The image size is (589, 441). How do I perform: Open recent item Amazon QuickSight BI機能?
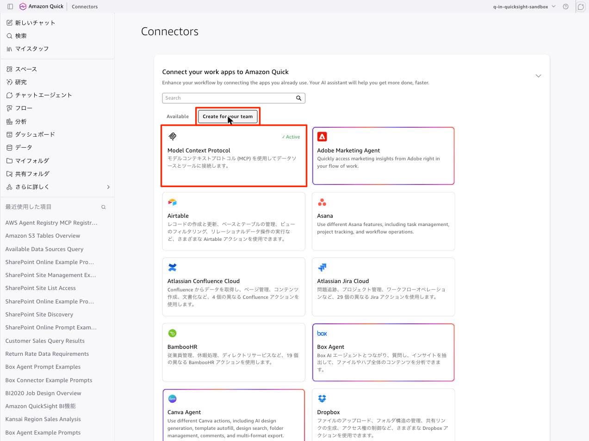[40, 406]
